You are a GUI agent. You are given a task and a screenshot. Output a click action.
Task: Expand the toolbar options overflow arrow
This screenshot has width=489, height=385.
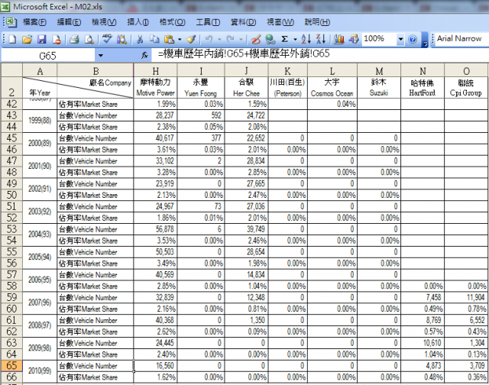(425, 40)
